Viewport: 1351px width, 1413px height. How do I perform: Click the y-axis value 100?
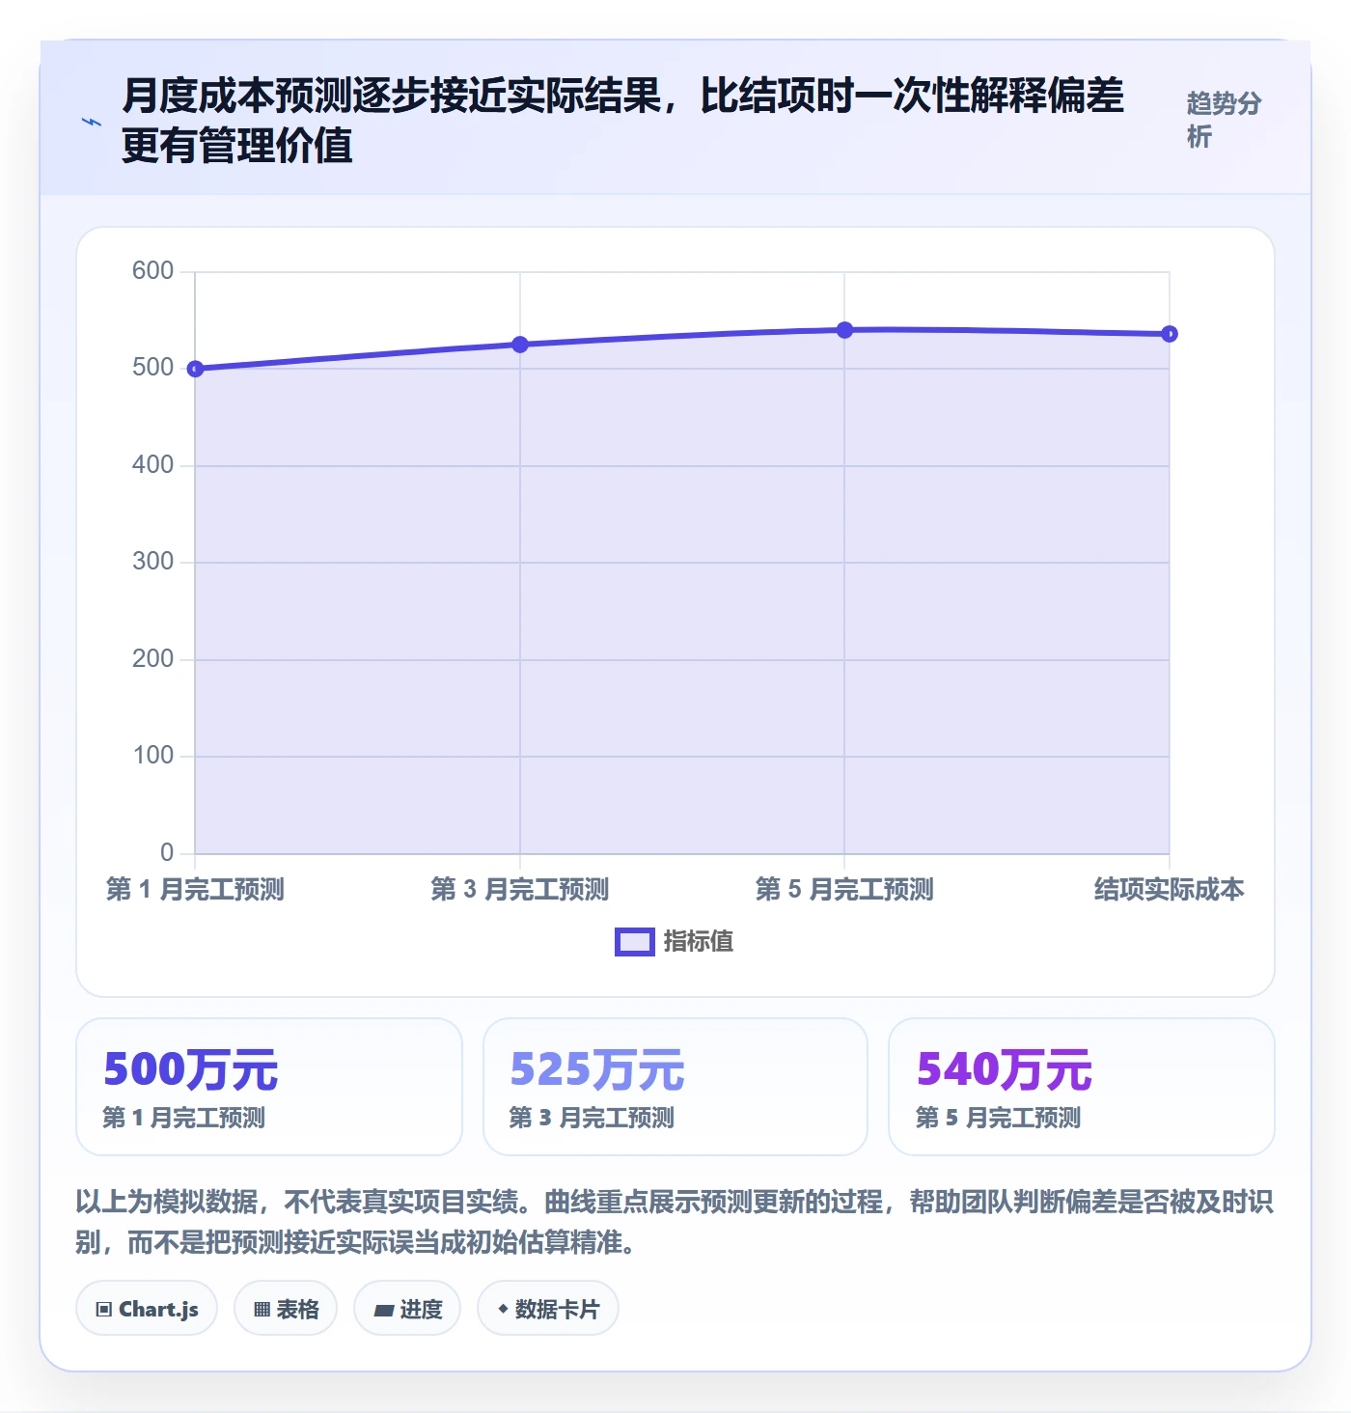153,756
